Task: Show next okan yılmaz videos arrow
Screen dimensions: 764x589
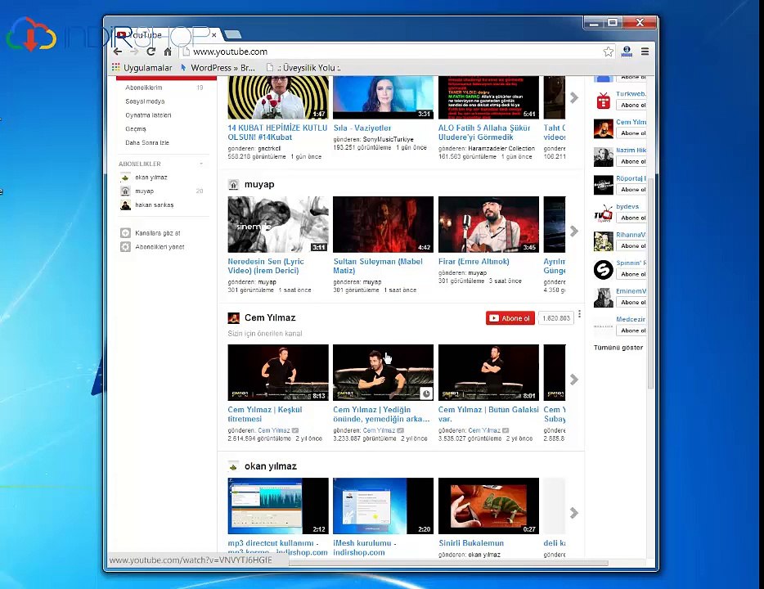Action: pyautogui.click(x=574, y=513)
